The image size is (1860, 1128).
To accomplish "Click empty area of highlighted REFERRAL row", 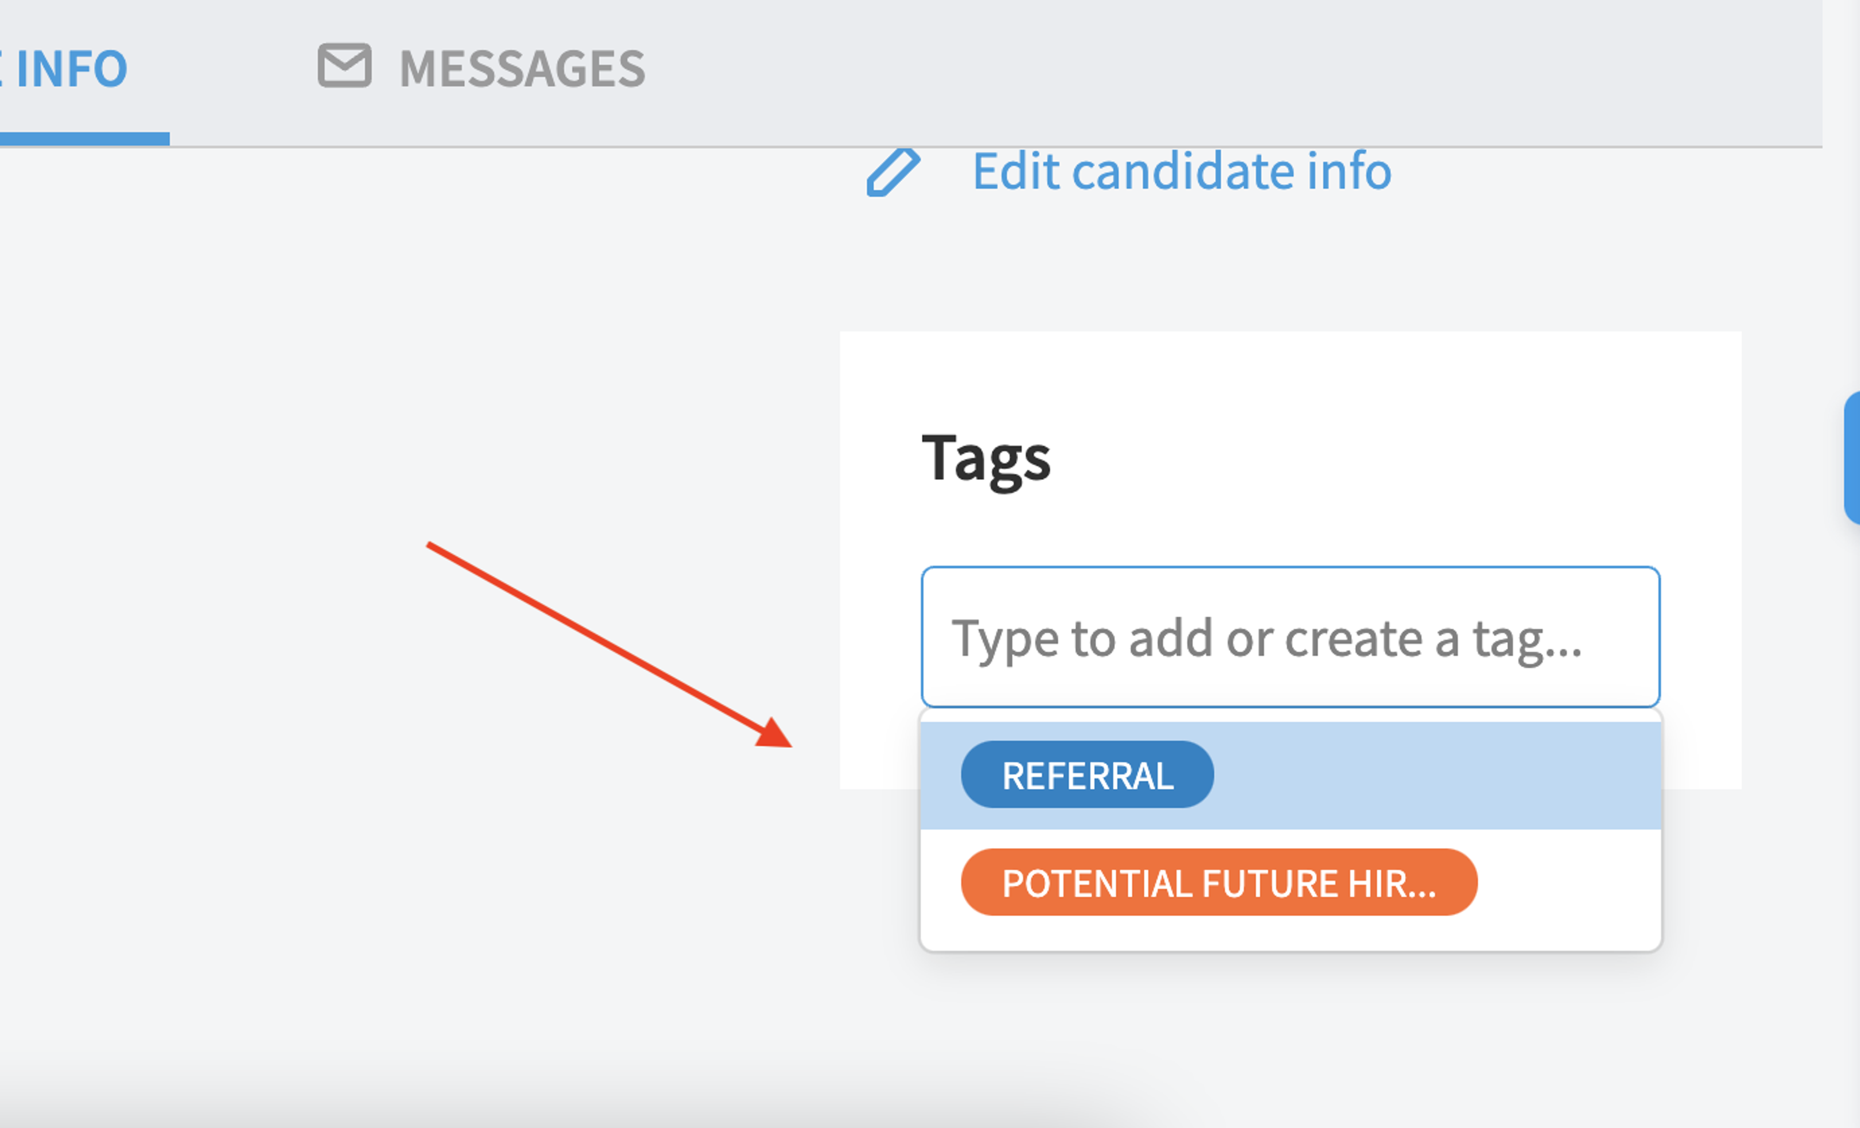I will 1434,775.
